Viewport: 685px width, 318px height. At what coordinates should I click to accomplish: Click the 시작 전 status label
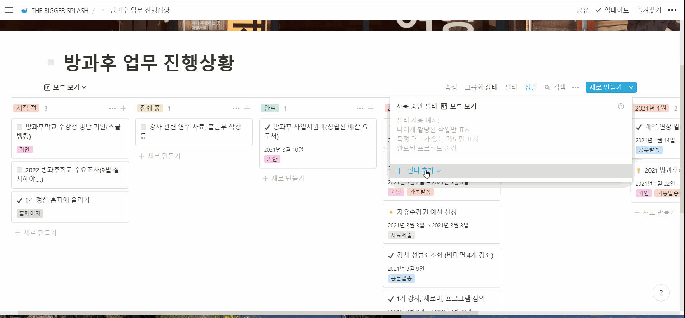coord(26,108)
